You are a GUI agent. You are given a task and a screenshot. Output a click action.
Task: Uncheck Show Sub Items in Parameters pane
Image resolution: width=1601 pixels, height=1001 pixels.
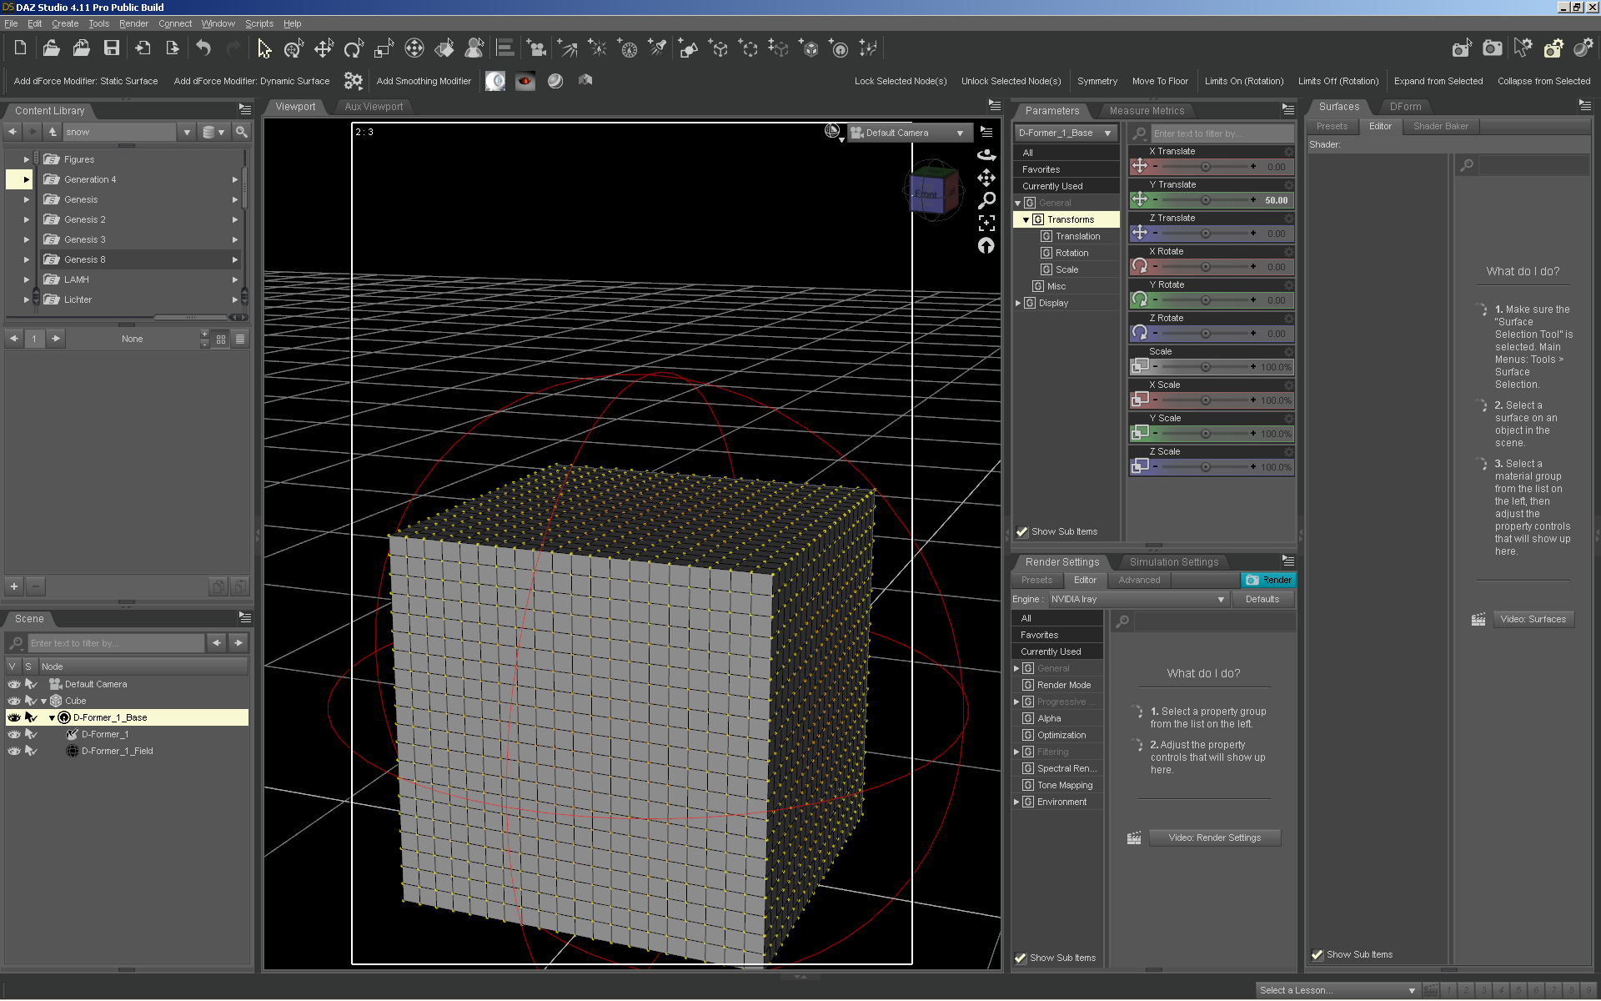point(1022,531)
